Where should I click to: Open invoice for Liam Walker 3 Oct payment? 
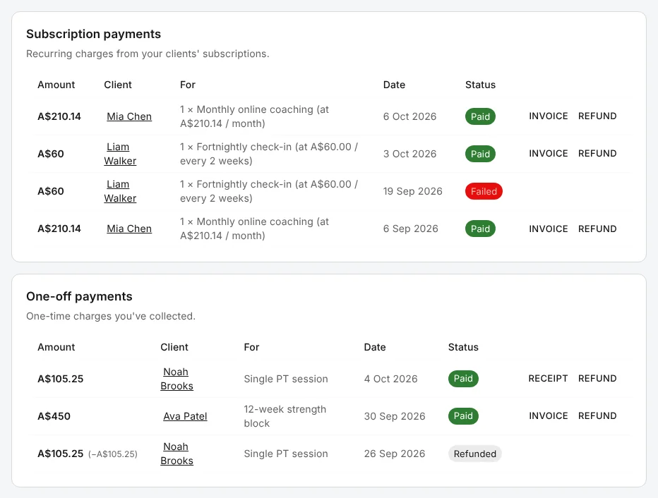(x=548, y=154)
